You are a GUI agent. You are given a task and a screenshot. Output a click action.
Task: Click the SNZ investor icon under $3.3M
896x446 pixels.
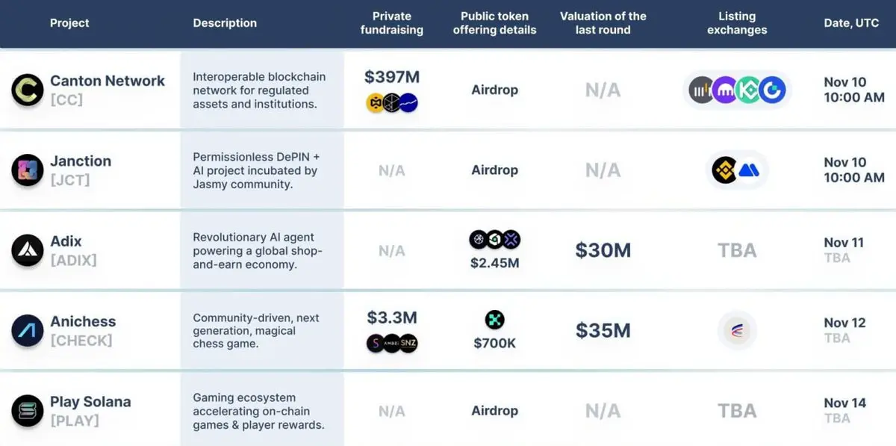point(408,344)
